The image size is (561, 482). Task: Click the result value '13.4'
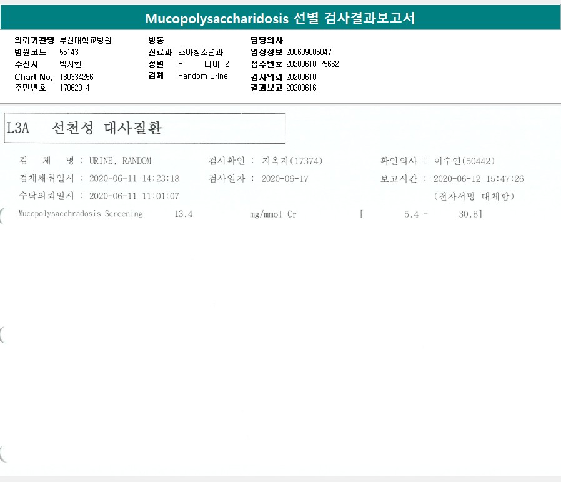(x=184, y=214)
